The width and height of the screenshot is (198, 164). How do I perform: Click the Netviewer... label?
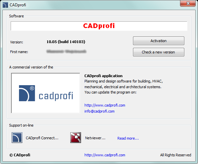[95, 138]
